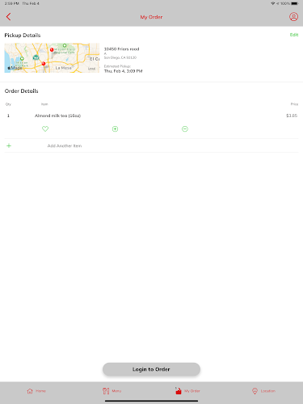Tap the green plus beside Add Another Item
The height and width of the screenshot is (404, 303).
click(x=9, y=145)
